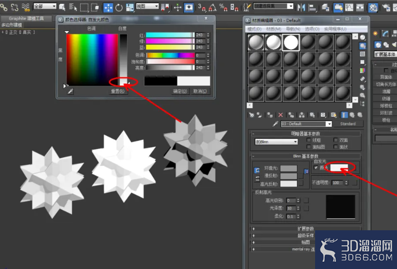
Task: Click 取消(C) in the color selector
Action: point(200,91)
